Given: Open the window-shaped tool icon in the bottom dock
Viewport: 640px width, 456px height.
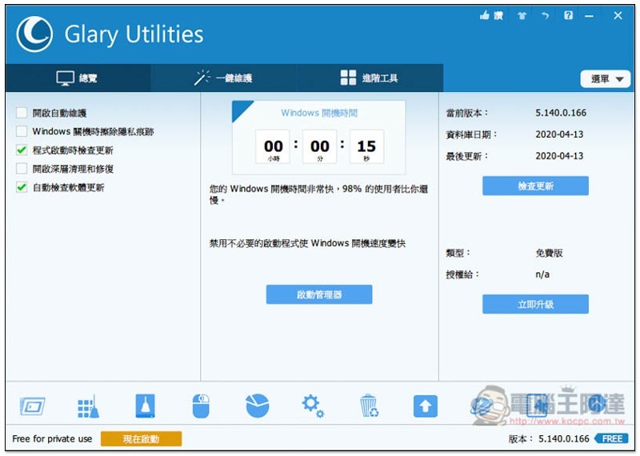Looking at the screenshot, I should 32,406.
